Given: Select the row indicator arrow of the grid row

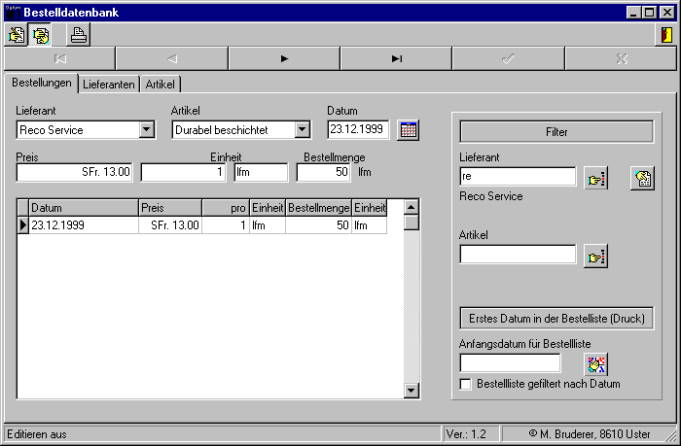Looking at the screenshot, I should (x=23, y=225).
